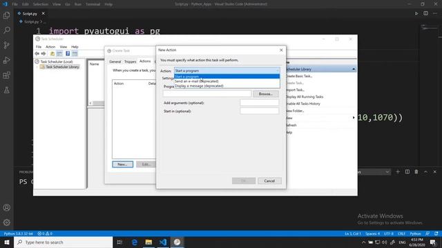442x248 pixels.
Task: Click Windows search box on the taskbar
Action: tap(63, 242)
